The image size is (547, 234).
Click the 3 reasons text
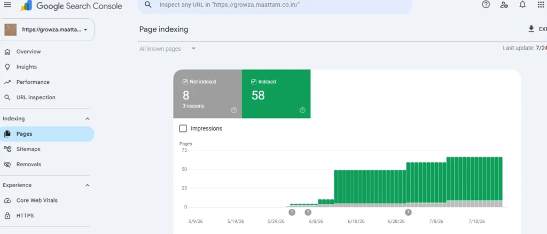[193, 106]
